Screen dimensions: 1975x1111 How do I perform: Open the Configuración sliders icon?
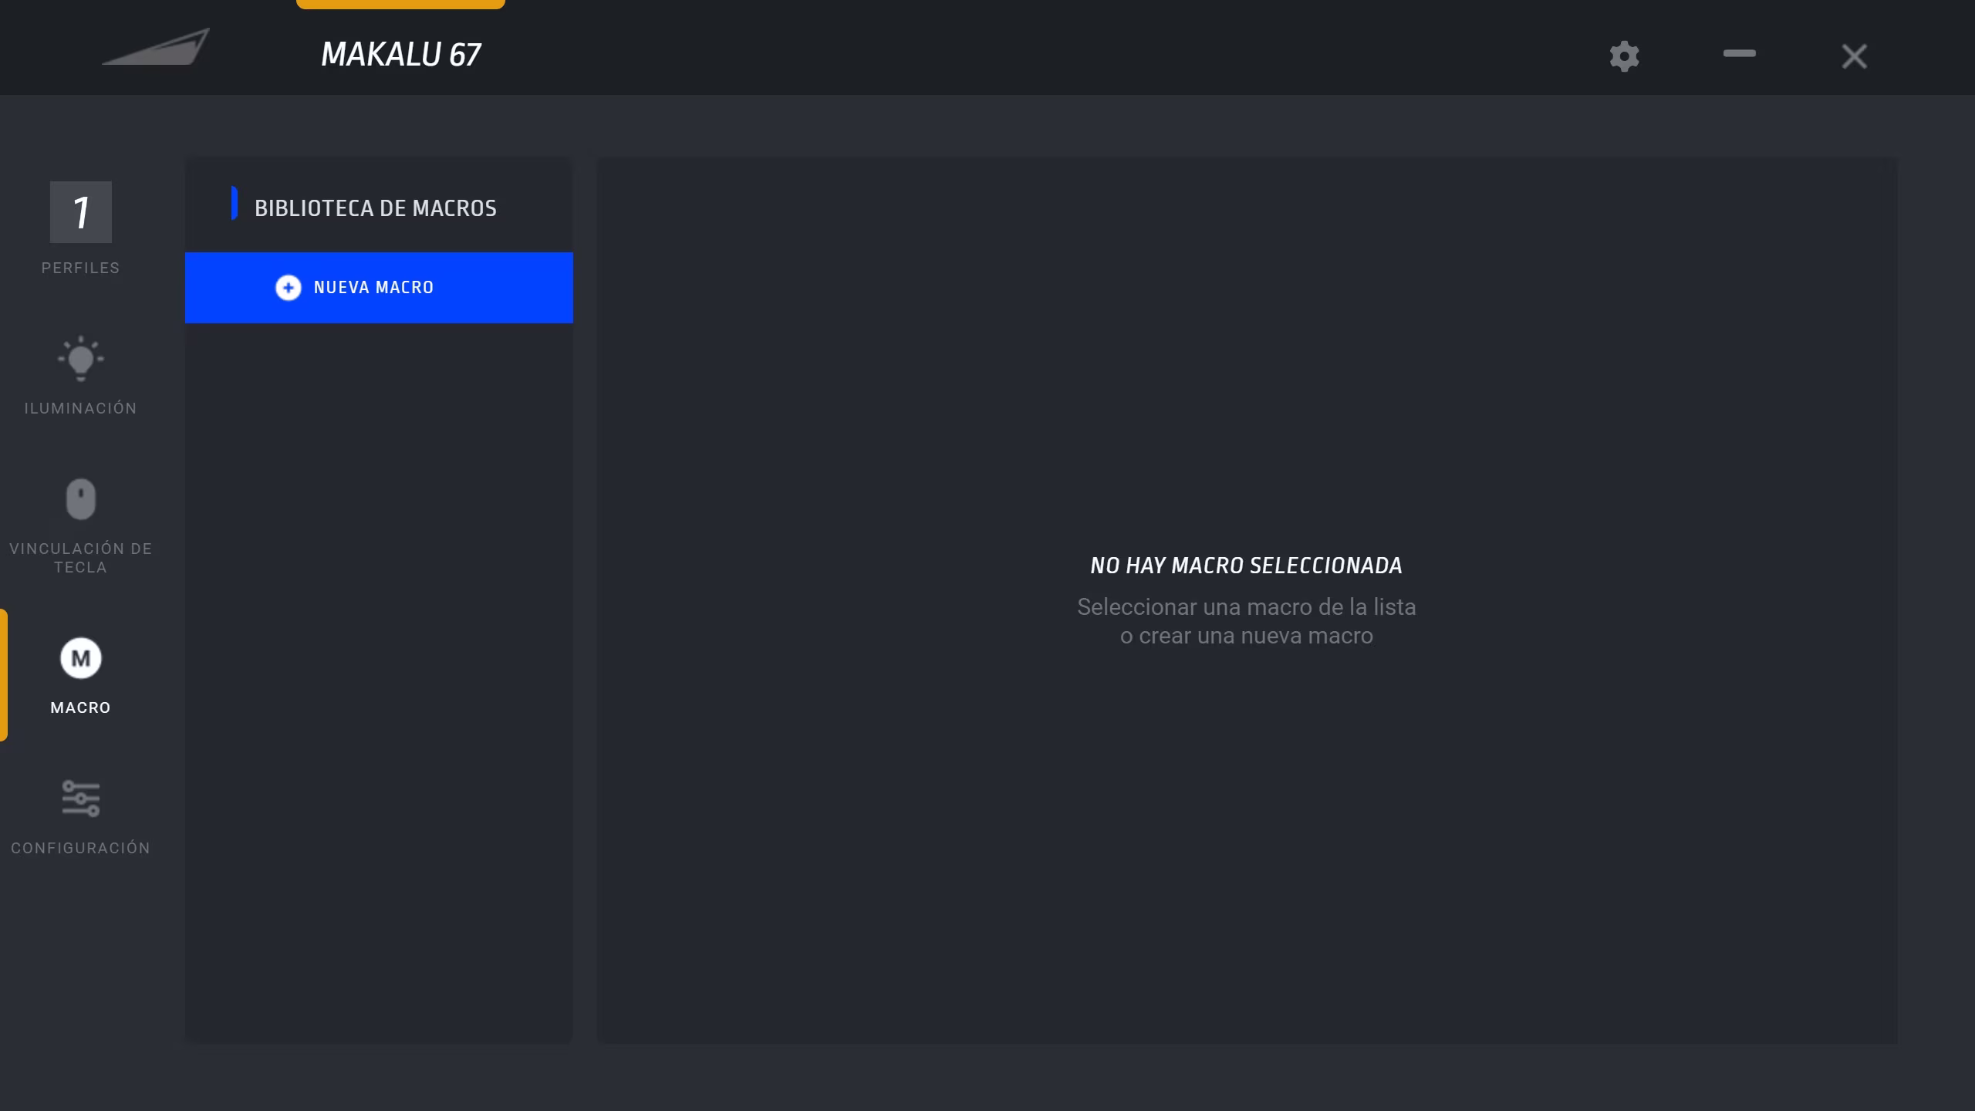point(81,799)
